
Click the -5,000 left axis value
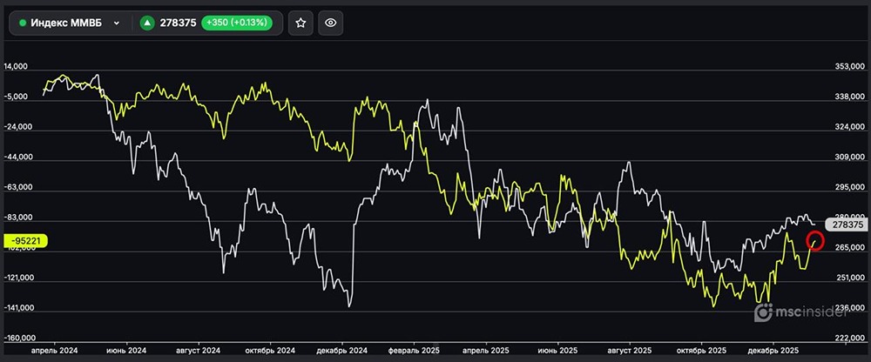click(x=16, y=97)
